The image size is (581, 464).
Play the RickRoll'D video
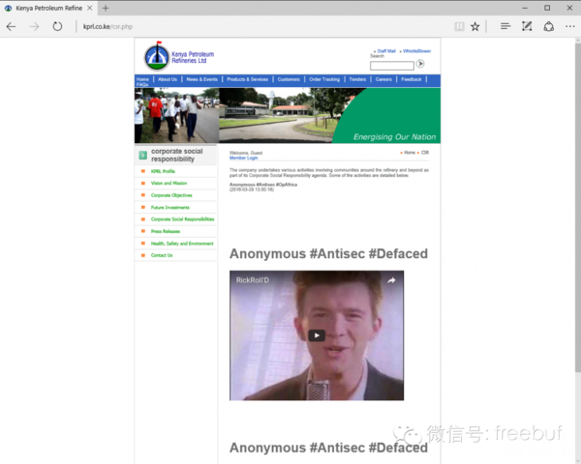coord(317,335)
